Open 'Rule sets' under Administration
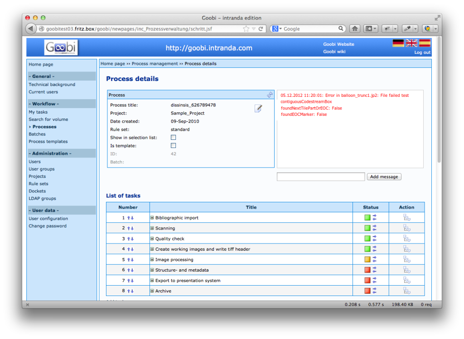 coord(38,184)
